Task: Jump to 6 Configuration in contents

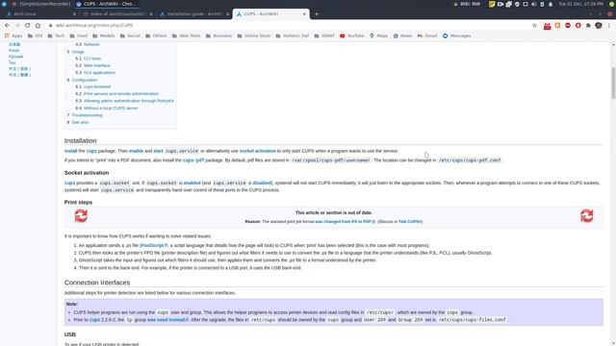Action: [82, 80]
